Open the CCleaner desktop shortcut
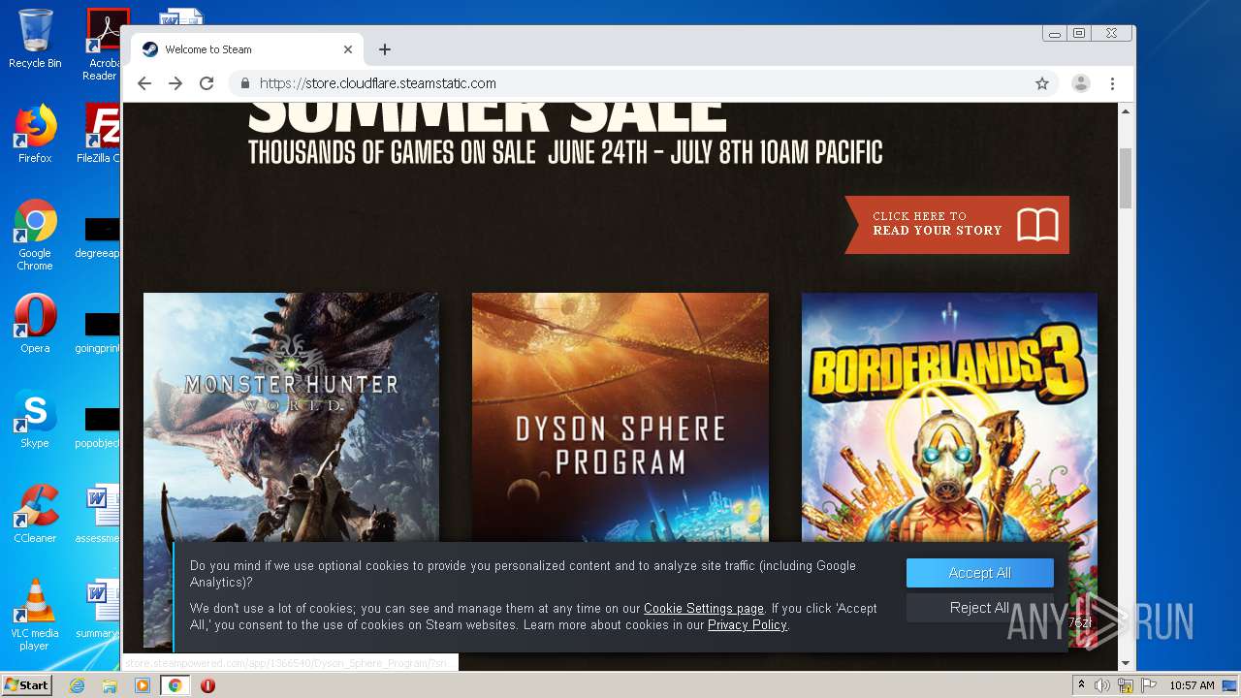Viewport: 1241px width, 698px height. 35,514
